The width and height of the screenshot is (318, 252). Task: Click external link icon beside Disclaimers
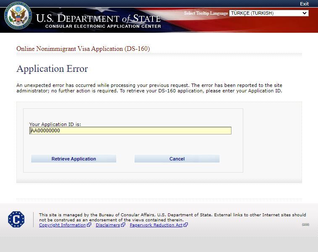coord(123,225)
